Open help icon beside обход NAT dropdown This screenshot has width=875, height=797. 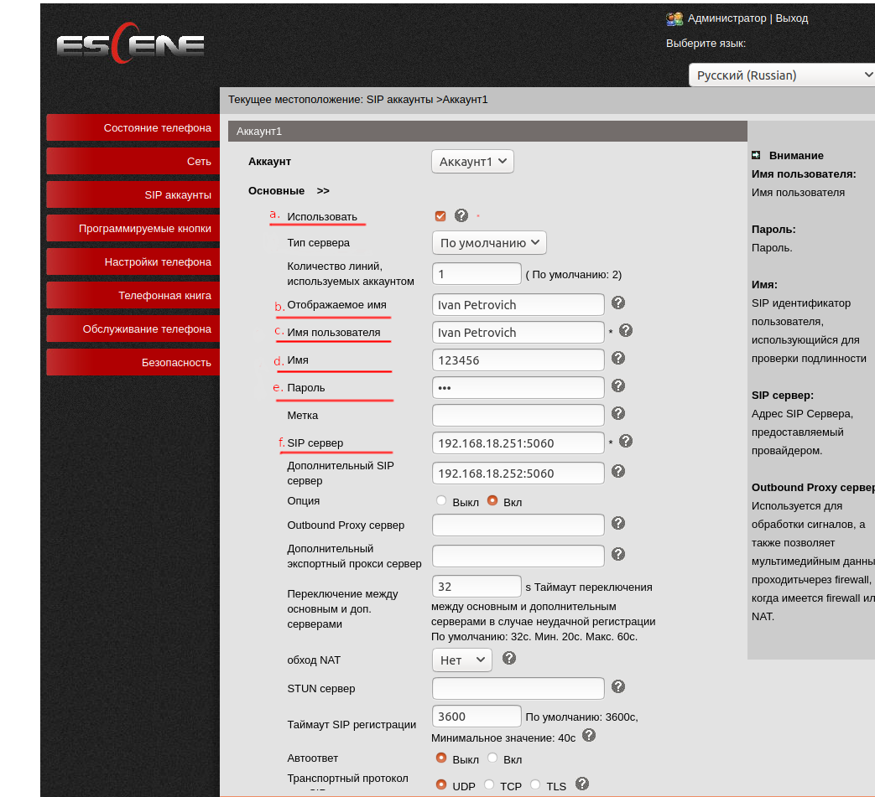coord(509,658)
